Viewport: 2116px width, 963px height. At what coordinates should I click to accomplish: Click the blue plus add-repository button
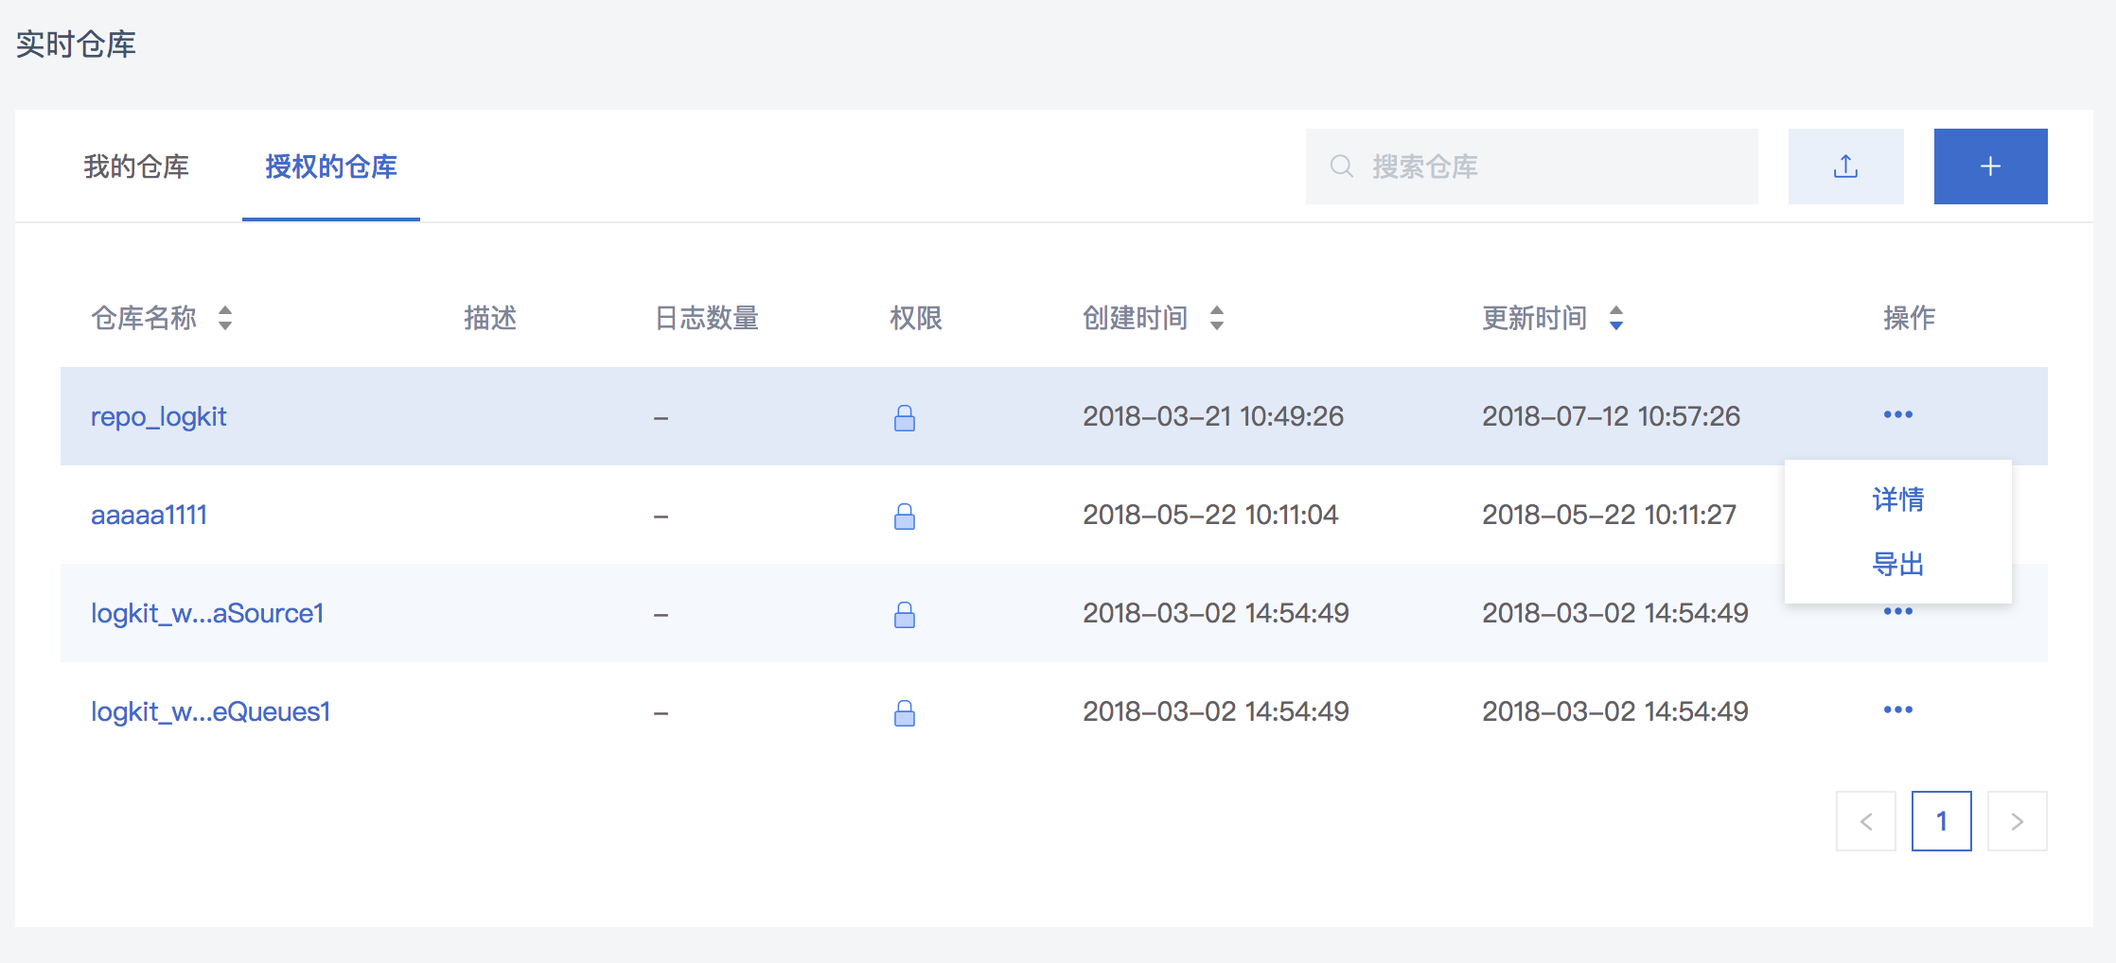click(x=1990, y=166)
